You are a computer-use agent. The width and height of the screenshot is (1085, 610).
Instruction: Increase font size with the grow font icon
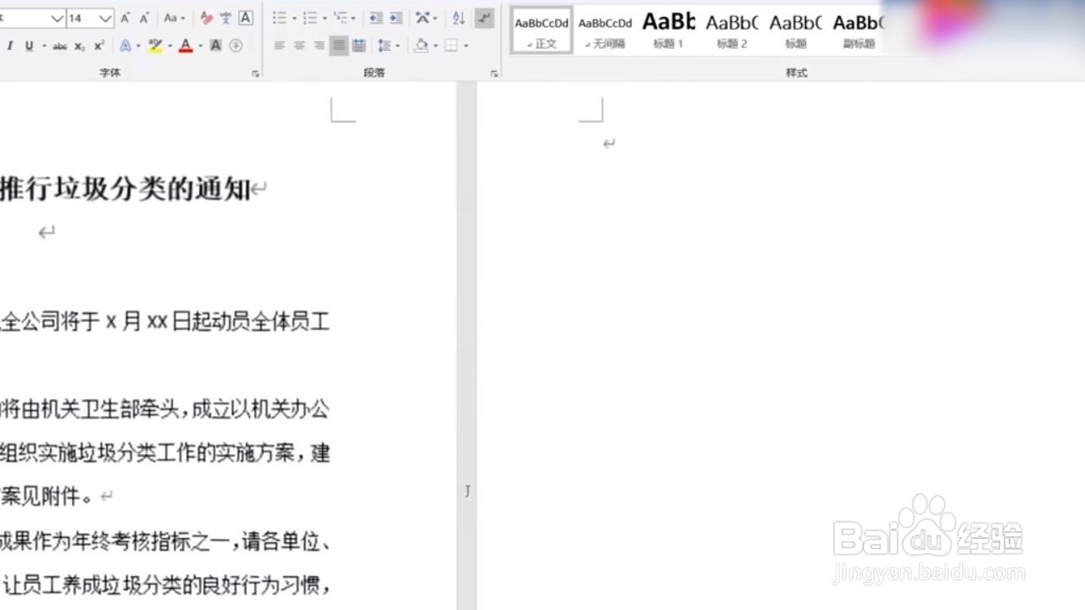coord(125,18)
